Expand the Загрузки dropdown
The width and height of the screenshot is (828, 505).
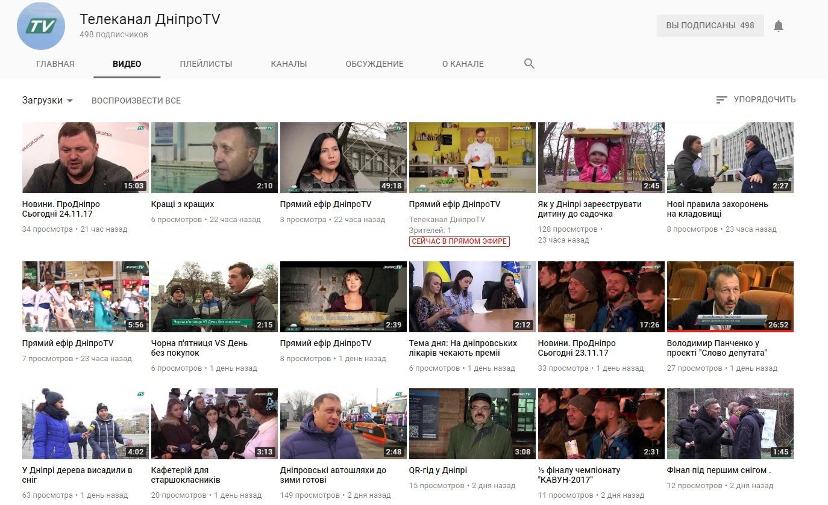click(x=48, y=101)
